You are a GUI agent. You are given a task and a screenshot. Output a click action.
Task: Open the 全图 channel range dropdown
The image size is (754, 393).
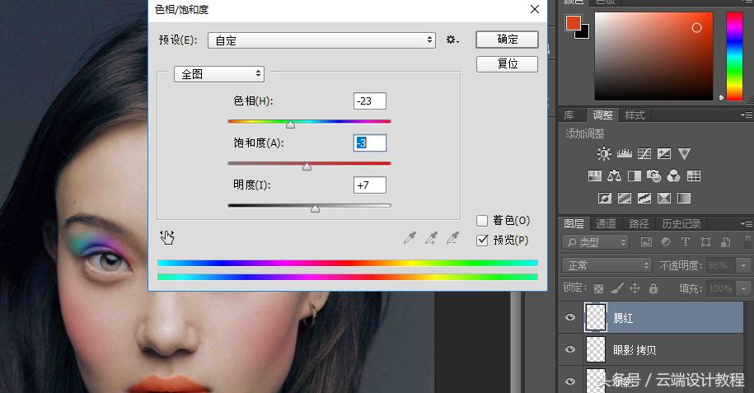pos(219,74)
